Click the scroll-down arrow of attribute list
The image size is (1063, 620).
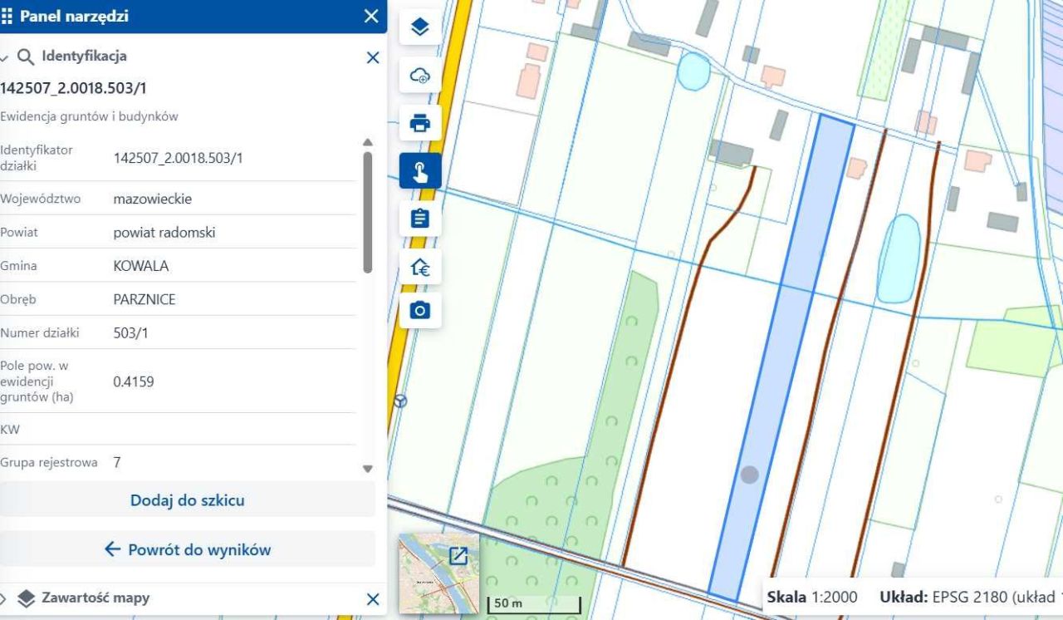(368, 469)
